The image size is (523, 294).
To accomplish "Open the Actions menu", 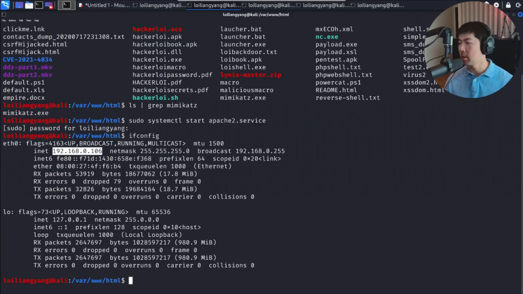I will (12, 20).
